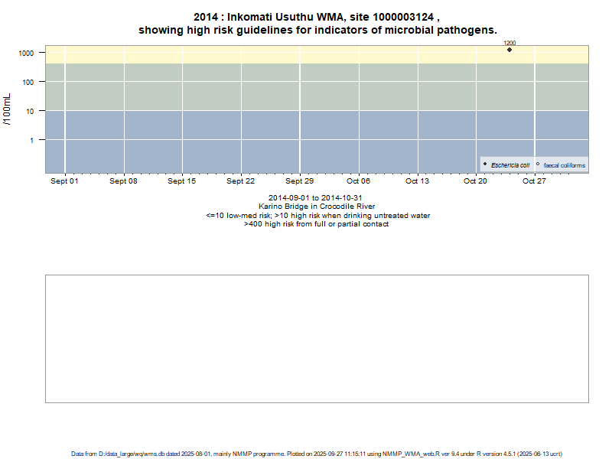Click the 1000 y-axis tick label
Viewport: 612px width, 459px height.
pos(27,53)
